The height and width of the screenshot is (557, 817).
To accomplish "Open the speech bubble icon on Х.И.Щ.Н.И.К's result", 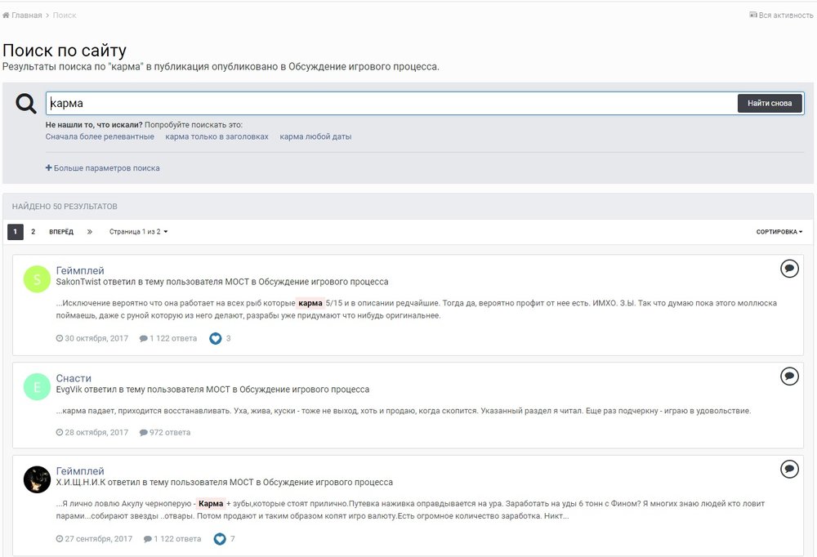I will pyautogui.click(x=789, y=469).
